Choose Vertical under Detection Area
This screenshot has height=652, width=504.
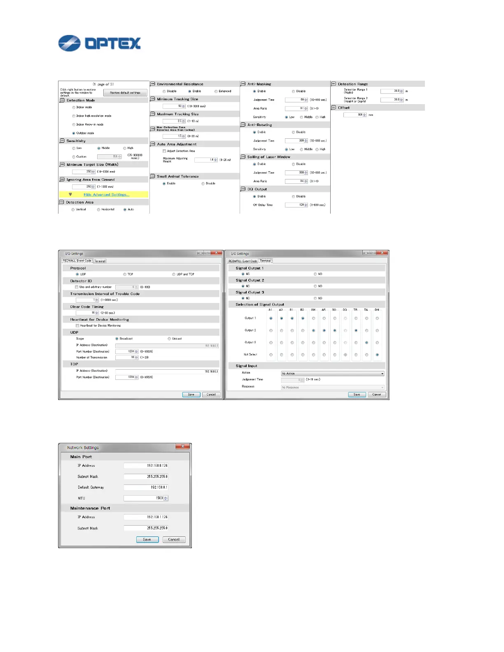click(73, 210)
